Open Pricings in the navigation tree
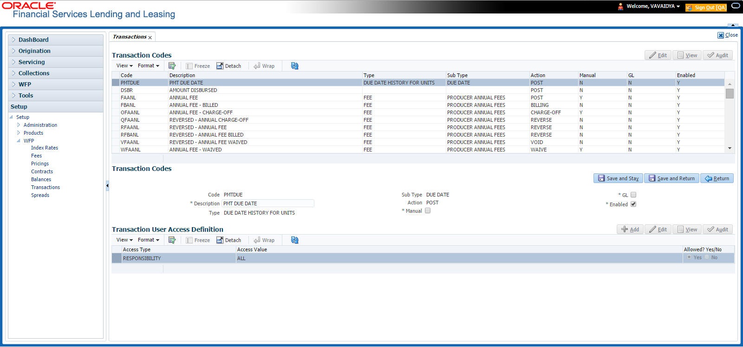743x347 pixels. (40, 164)
